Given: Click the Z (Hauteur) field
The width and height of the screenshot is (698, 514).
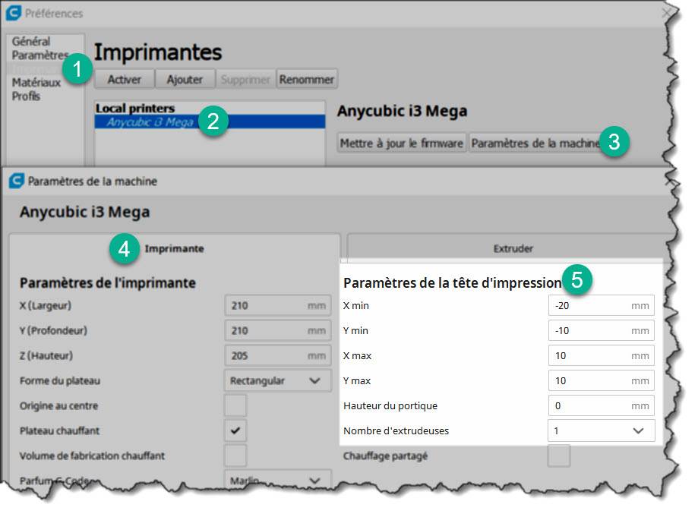Looking at the screenshot, I should pyautogui.click(x=278, y=355).
